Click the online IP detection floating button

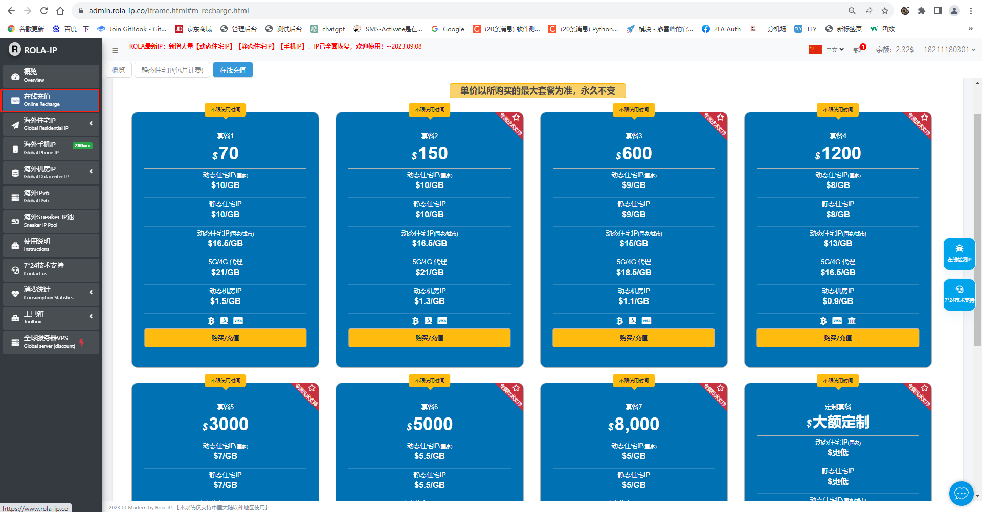click(959, 253)
